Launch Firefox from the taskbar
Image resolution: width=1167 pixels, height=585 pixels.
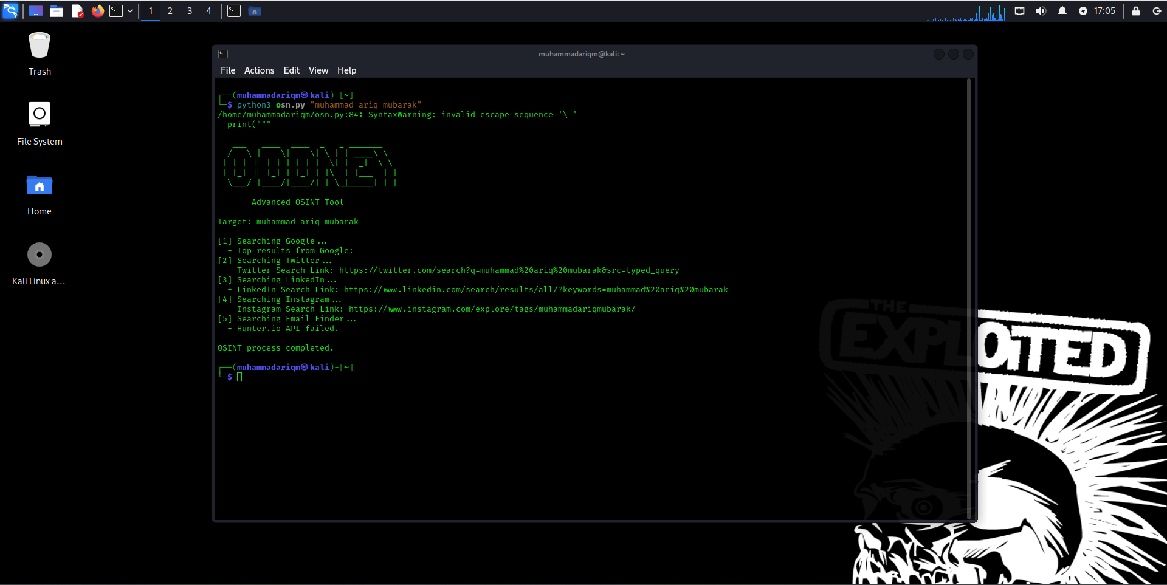(98, 10)
